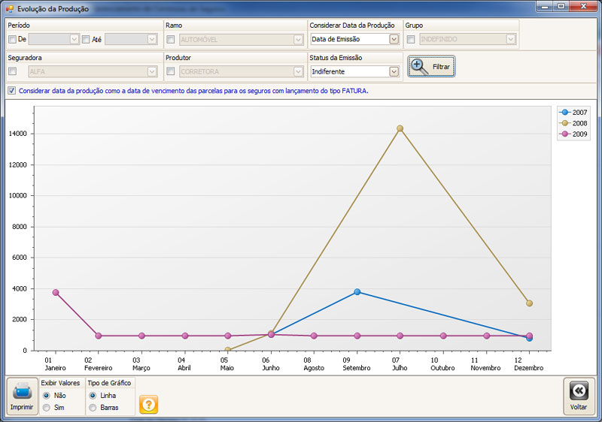Click the 14000 y-axis label
602x422 pixels.
(x=20, y=134)
